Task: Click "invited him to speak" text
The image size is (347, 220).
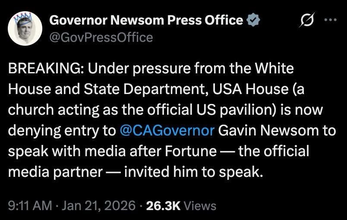Action: 193,172
